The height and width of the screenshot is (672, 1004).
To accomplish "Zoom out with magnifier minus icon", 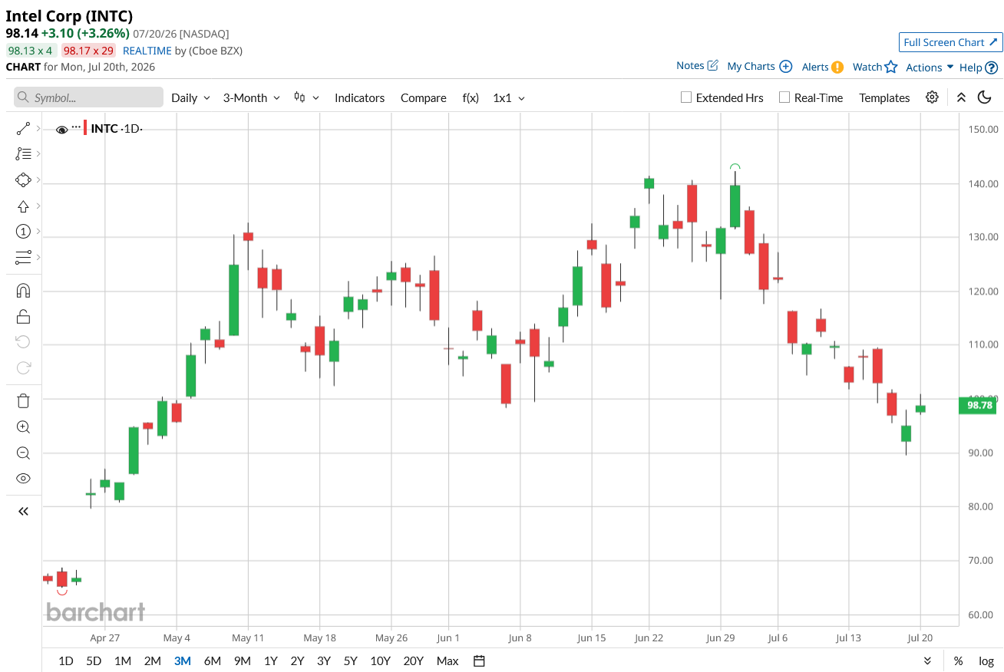I will pos(23,453).
